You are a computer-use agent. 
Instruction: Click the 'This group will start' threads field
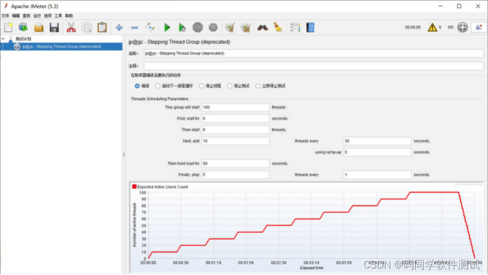click(x=235, y=107)
